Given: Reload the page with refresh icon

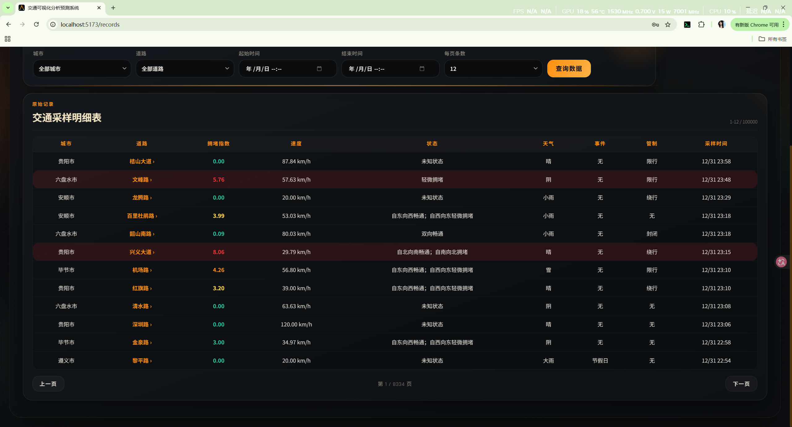Looking at the screenshot, I should pos(37,24).
